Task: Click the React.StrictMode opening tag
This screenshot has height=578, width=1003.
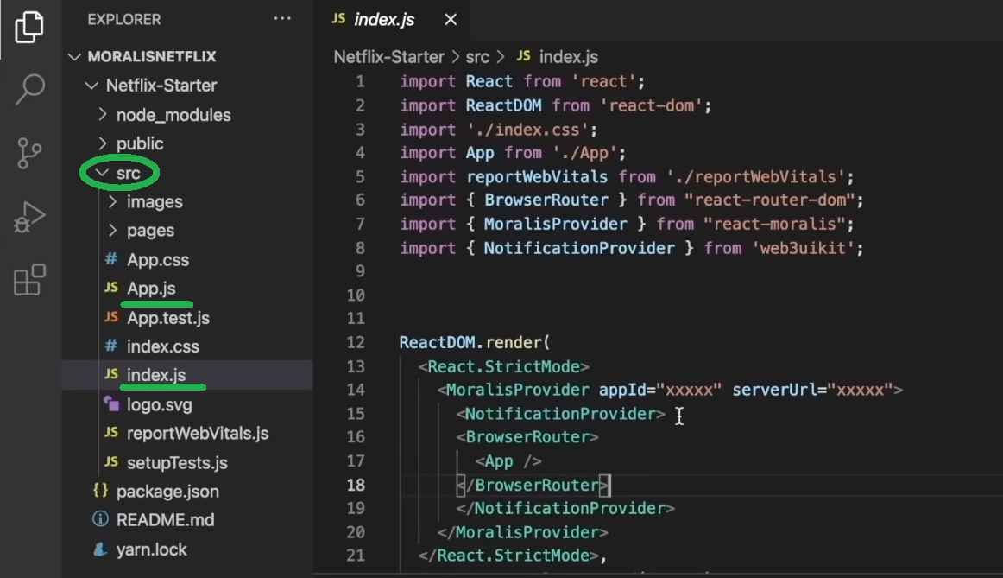Action: coord(503,367)
